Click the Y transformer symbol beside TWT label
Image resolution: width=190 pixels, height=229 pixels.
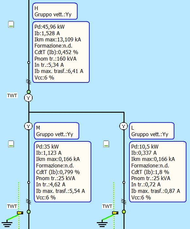click(28, 98)
